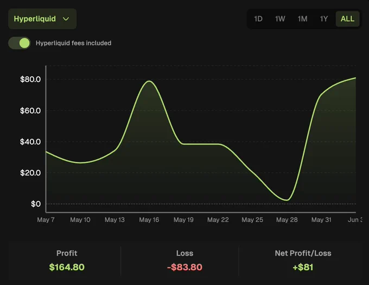
Task: Toggle Hyperliquid fees included switch
Action: pyautogui.click(x=20, y=43)
